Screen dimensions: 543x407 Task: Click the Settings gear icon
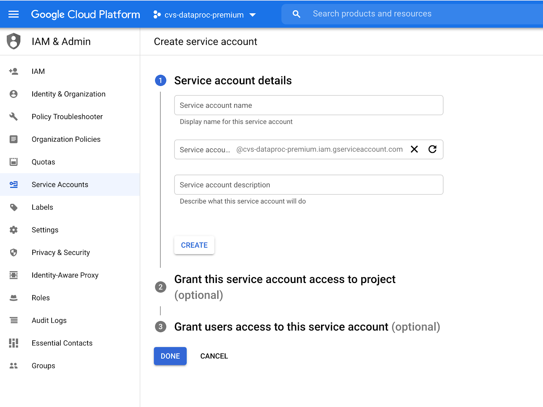click(x=14, y=230)
